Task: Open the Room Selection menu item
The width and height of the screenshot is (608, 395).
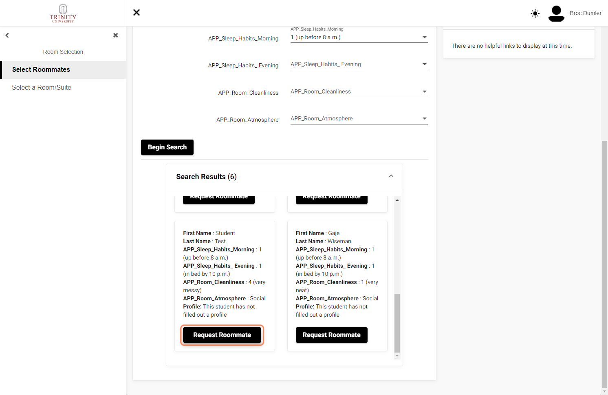Action: coord(63,52)
